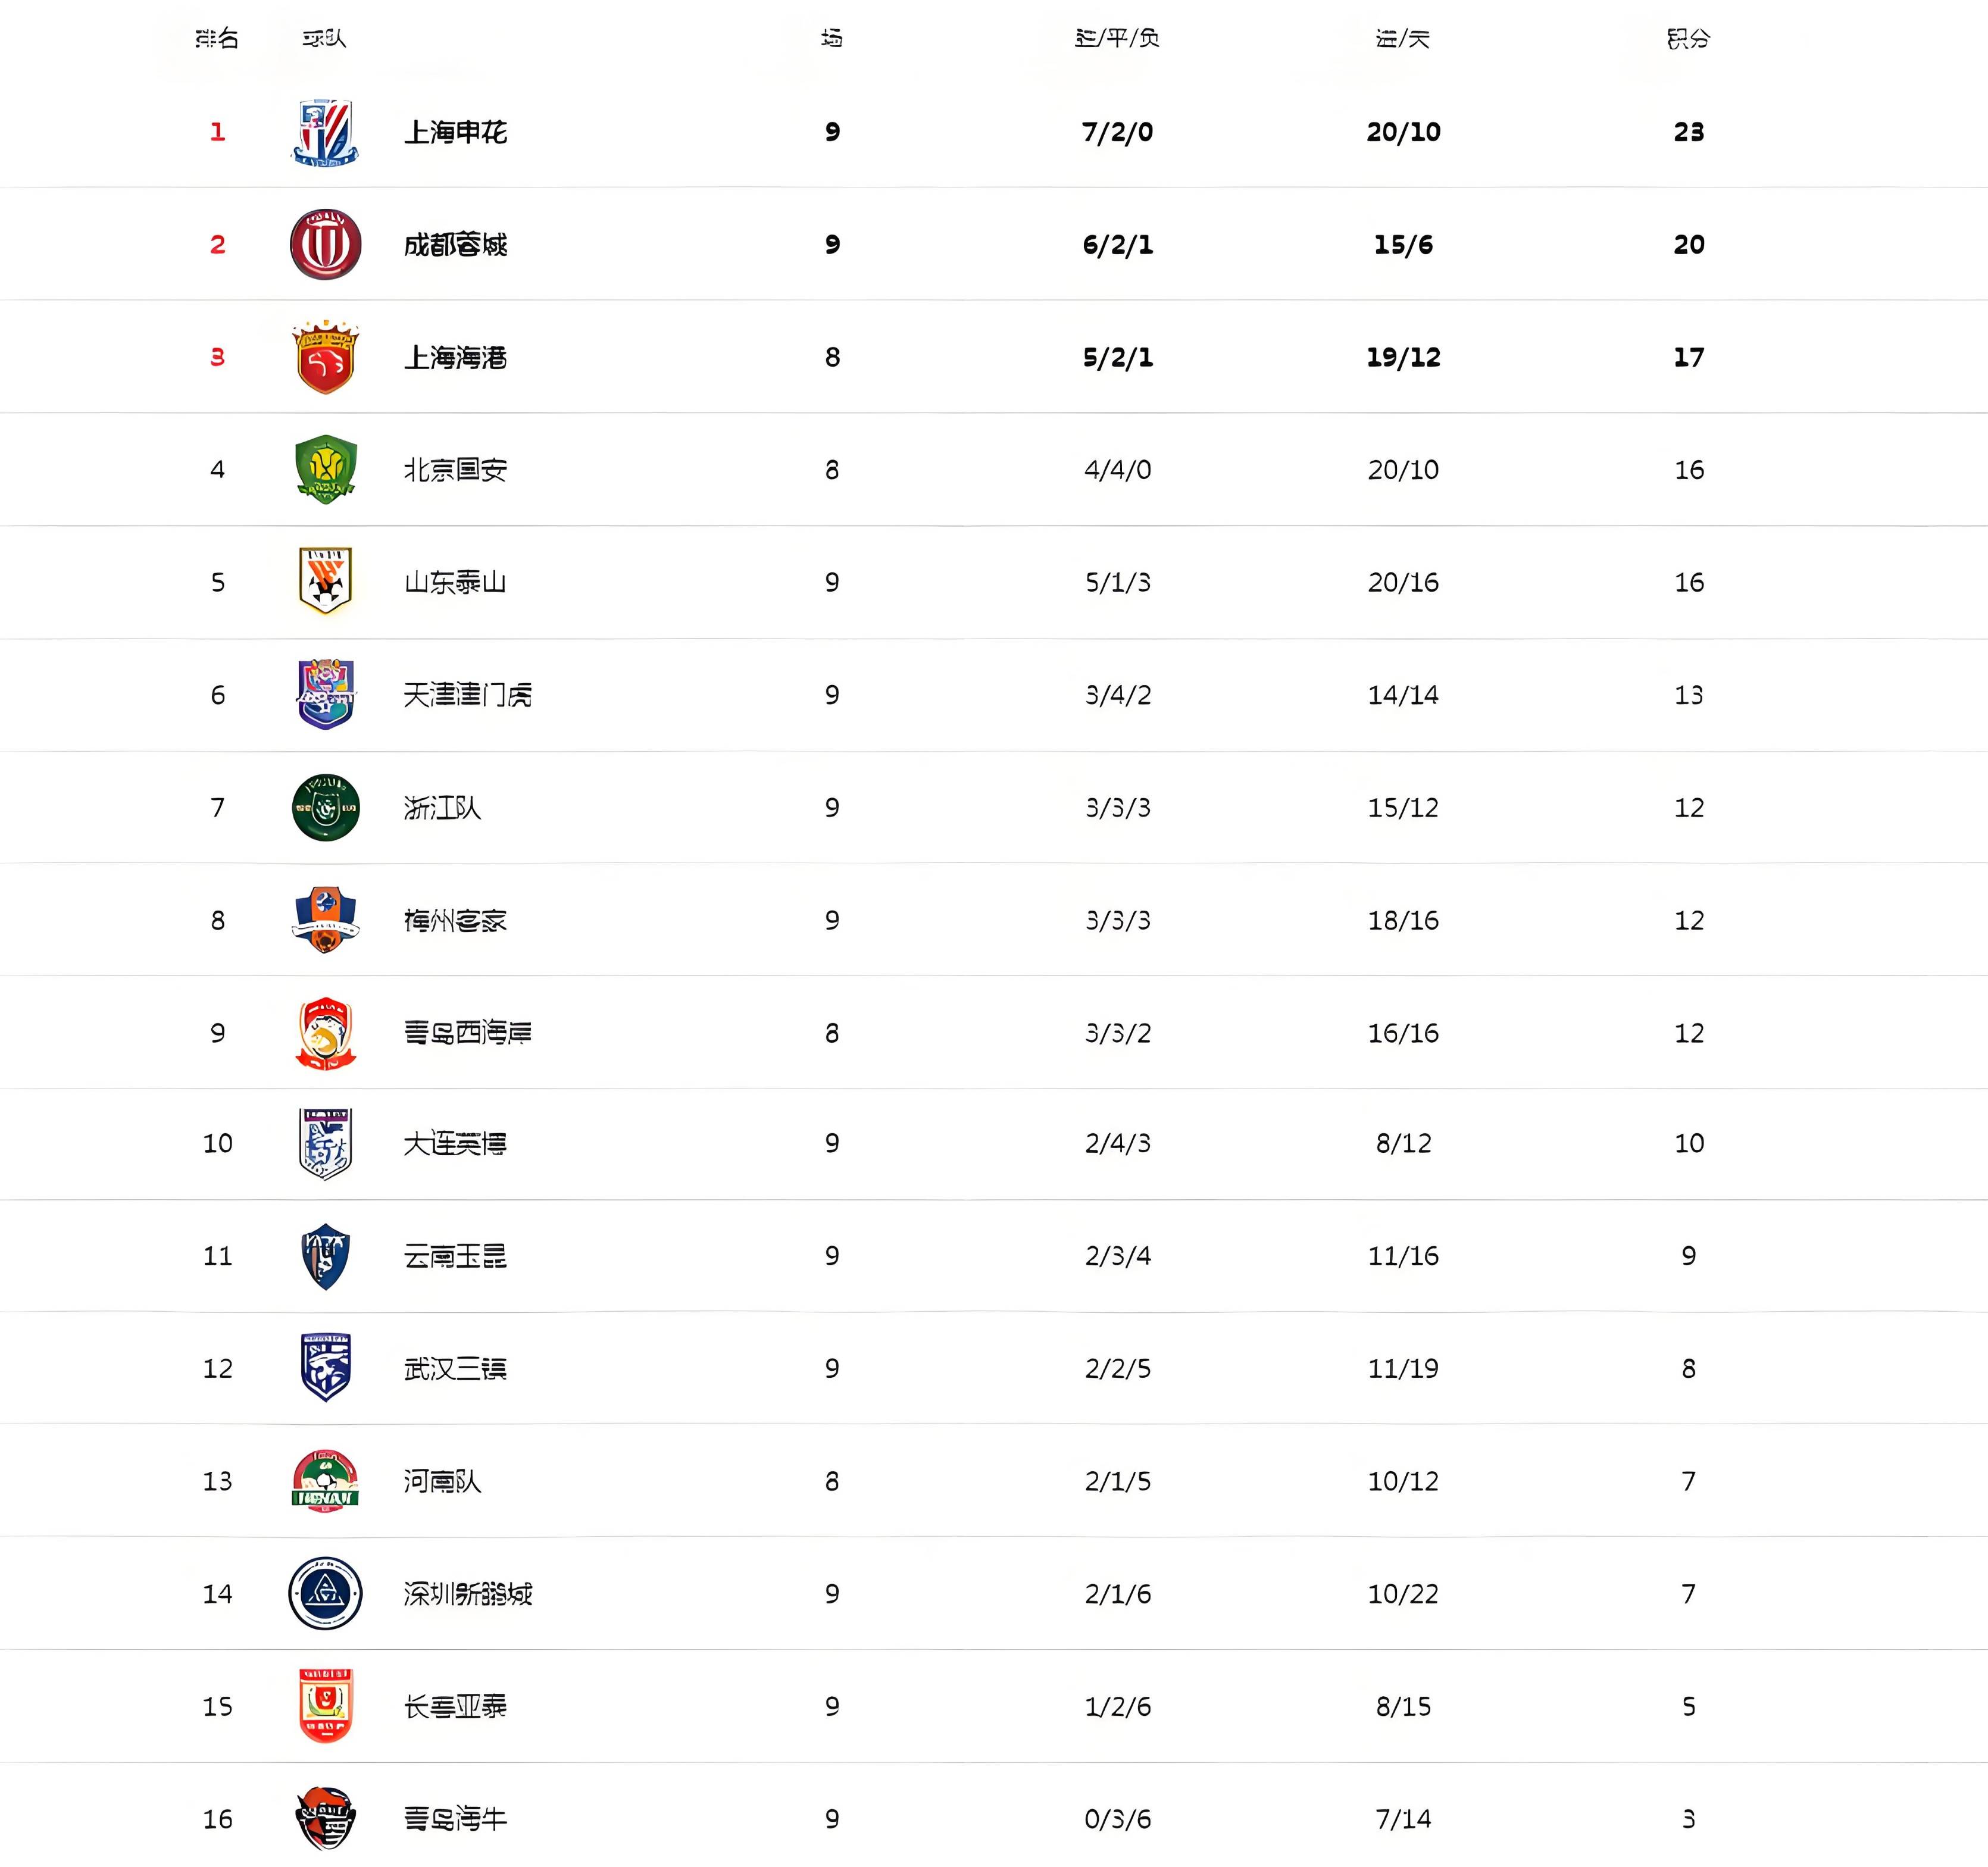Click the 上海申花 team crest icon
This screenshot has height=1867, width=1988.
pyautogui.click(x=325, y=132)
